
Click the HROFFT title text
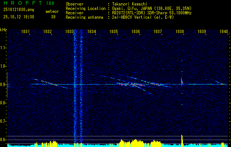click(22, 3)
